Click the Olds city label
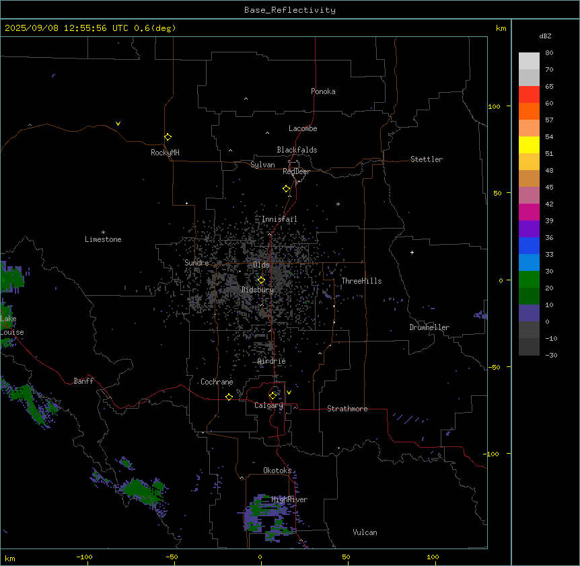The width and height of the screenshot is (580, 566). click(261, 265)
